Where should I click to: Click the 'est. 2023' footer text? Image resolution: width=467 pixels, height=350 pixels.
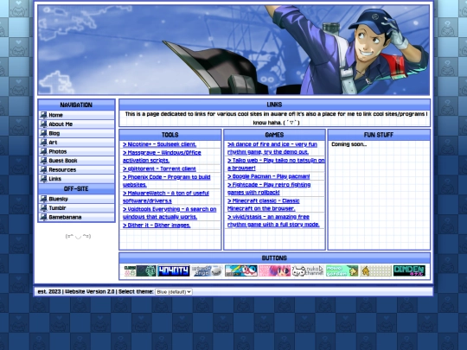(x=49, y=292)
